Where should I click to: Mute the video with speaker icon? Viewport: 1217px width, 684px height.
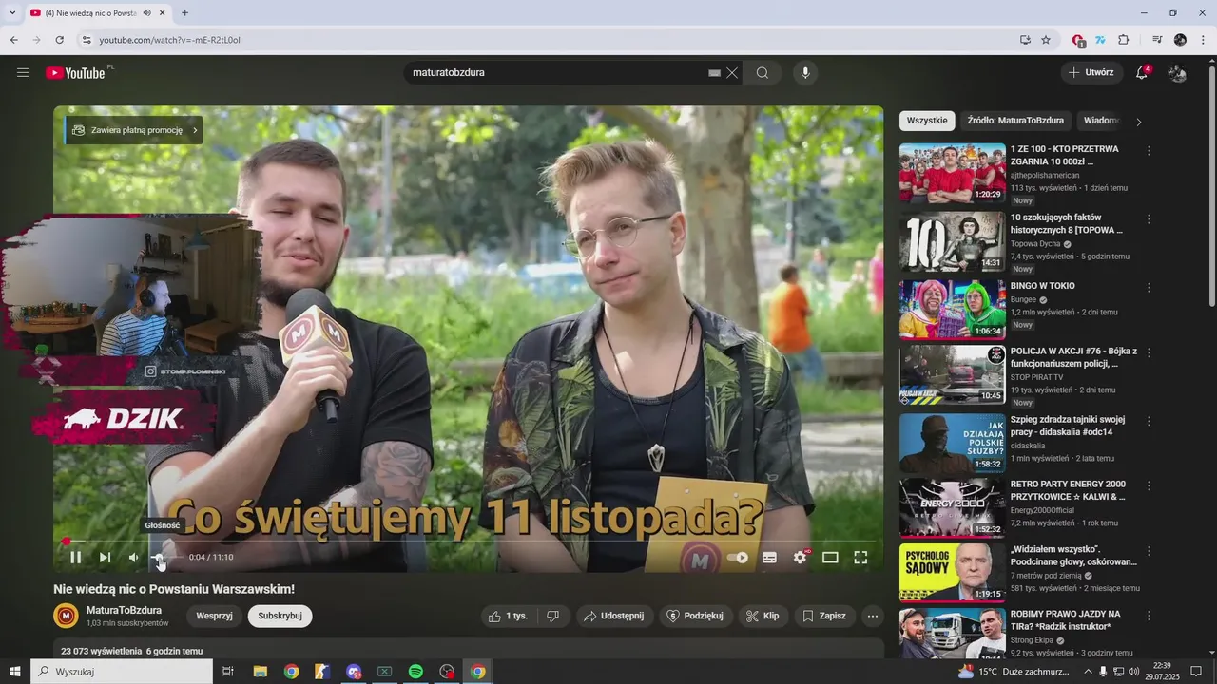[134, 558]
